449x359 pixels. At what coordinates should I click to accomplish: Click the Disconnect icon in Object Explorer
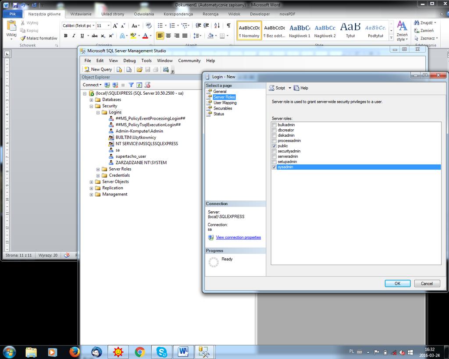point(115,85)
